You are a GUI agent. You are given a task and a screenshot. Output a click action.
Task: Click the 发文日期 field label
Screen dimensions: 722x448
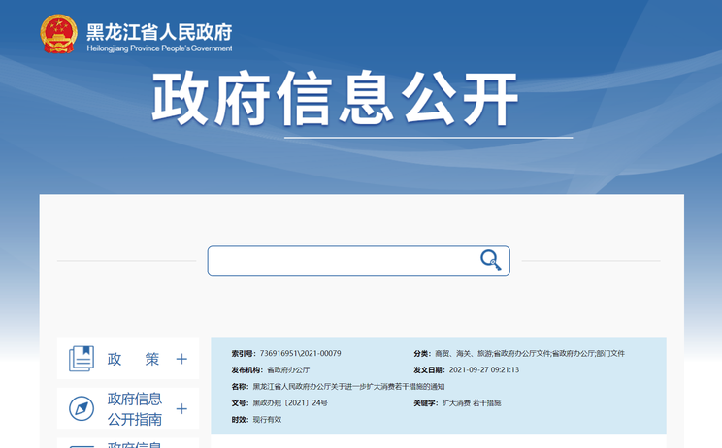[x=429, y=369]
